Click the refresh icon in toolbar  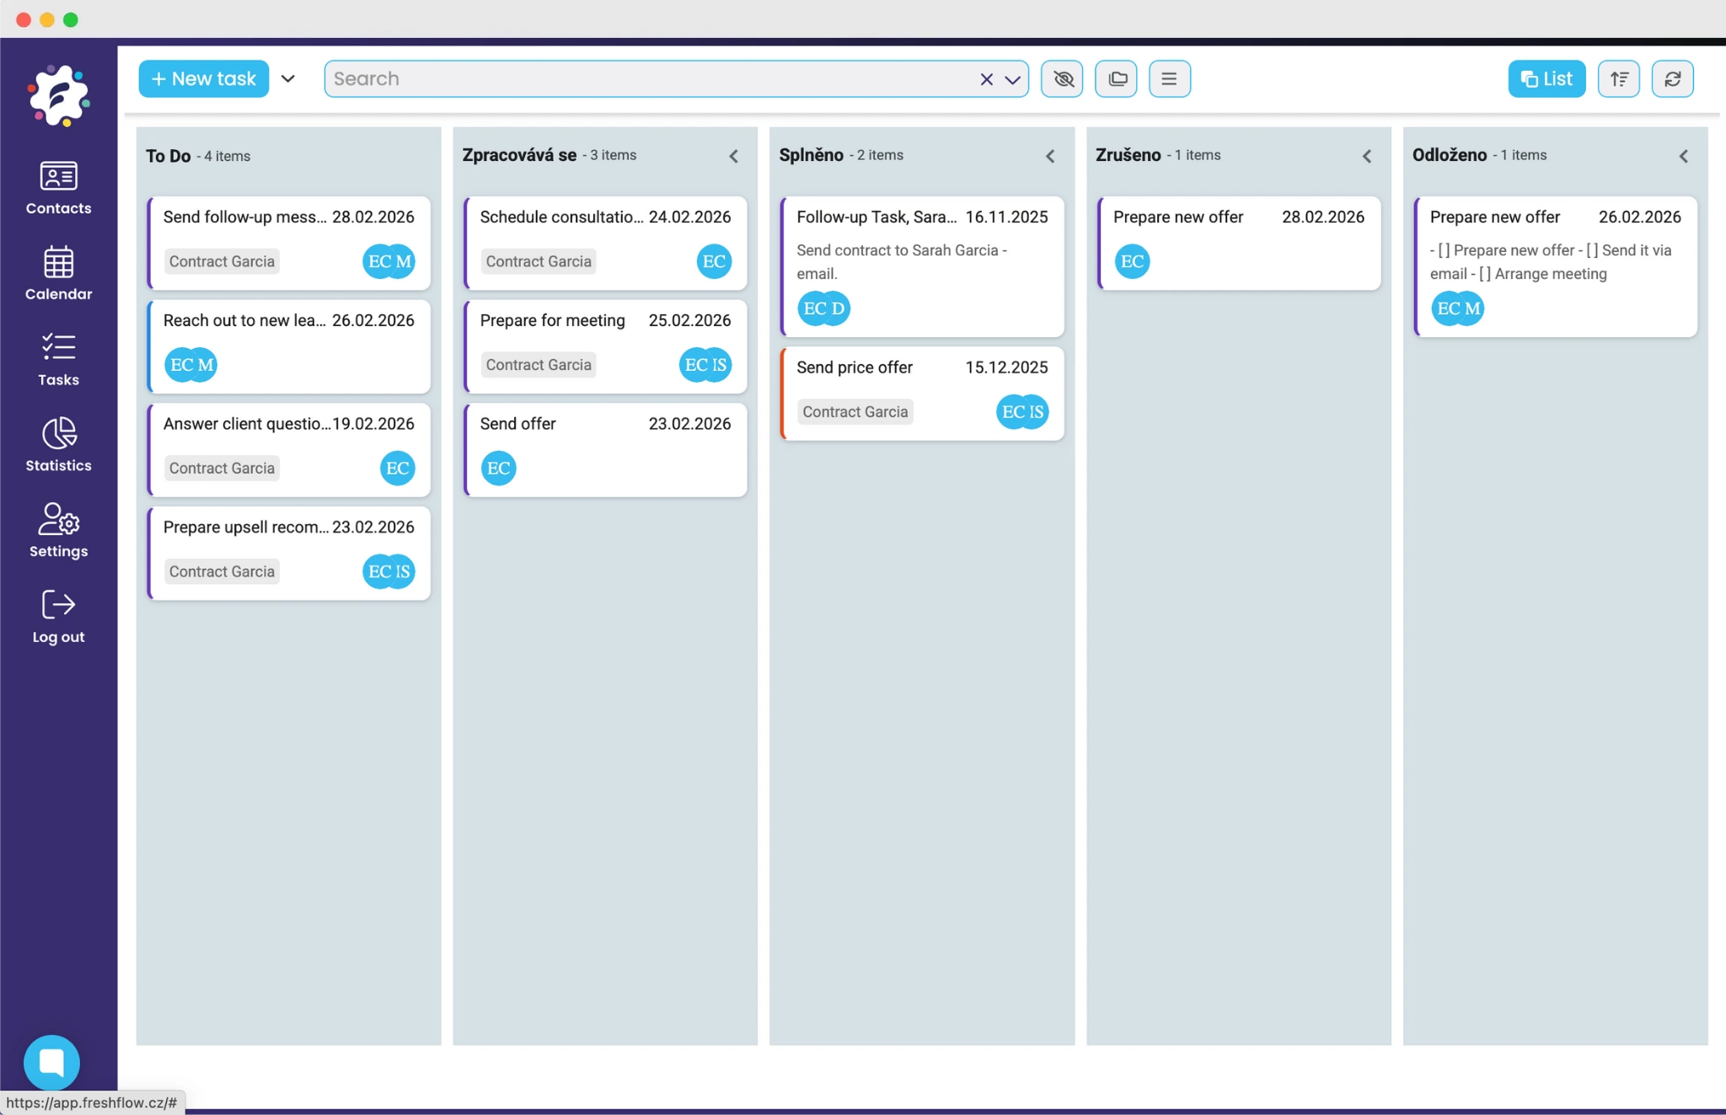pyautogui.click(x=1672, y=78)
